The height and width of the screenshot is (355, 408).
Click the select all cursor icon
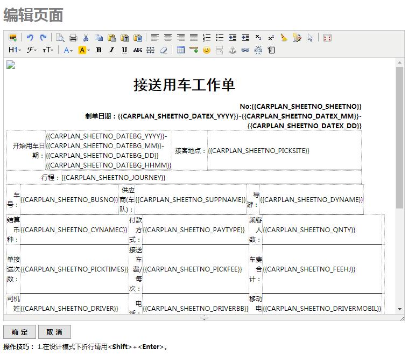[x=310, y=38]
